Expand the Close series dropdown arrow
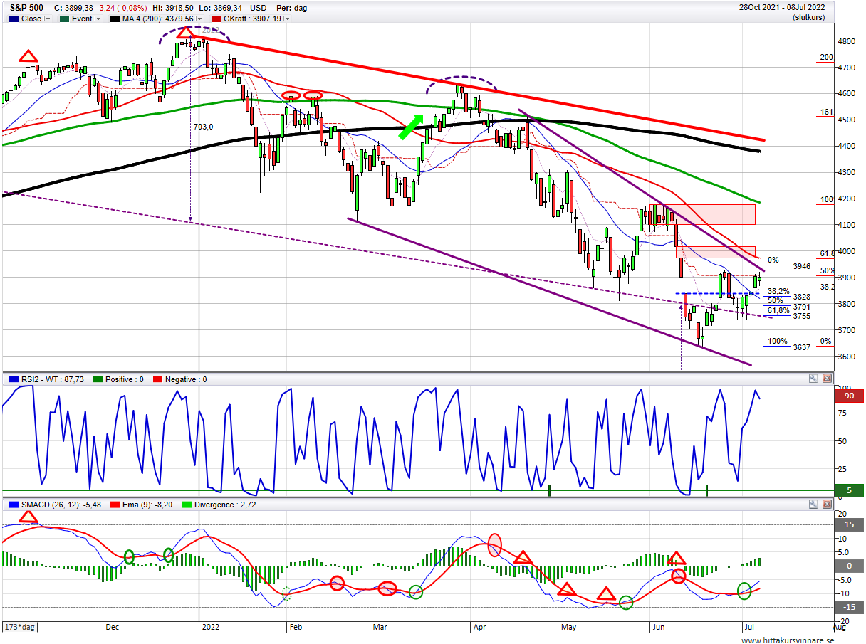 click(x=48, y=19)
